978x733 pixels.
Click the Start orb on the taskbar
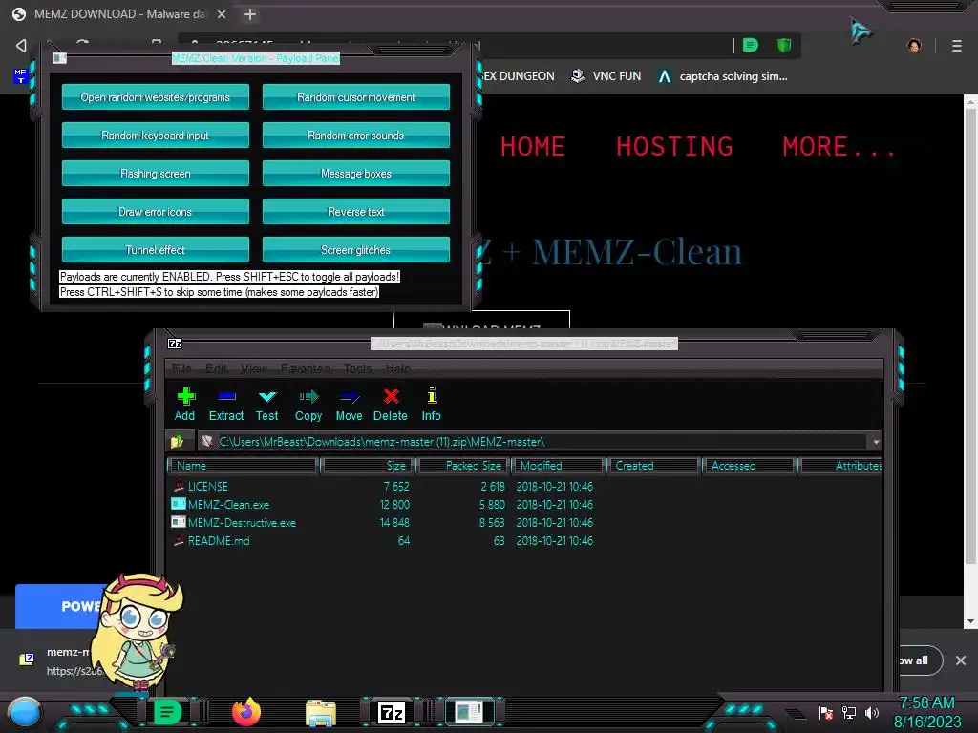25,712
